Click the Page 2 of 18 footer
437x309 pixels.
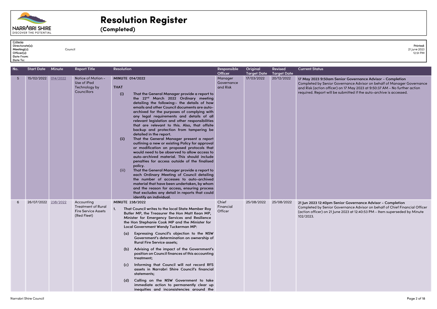pyautogui.click(x=416, y=298)
